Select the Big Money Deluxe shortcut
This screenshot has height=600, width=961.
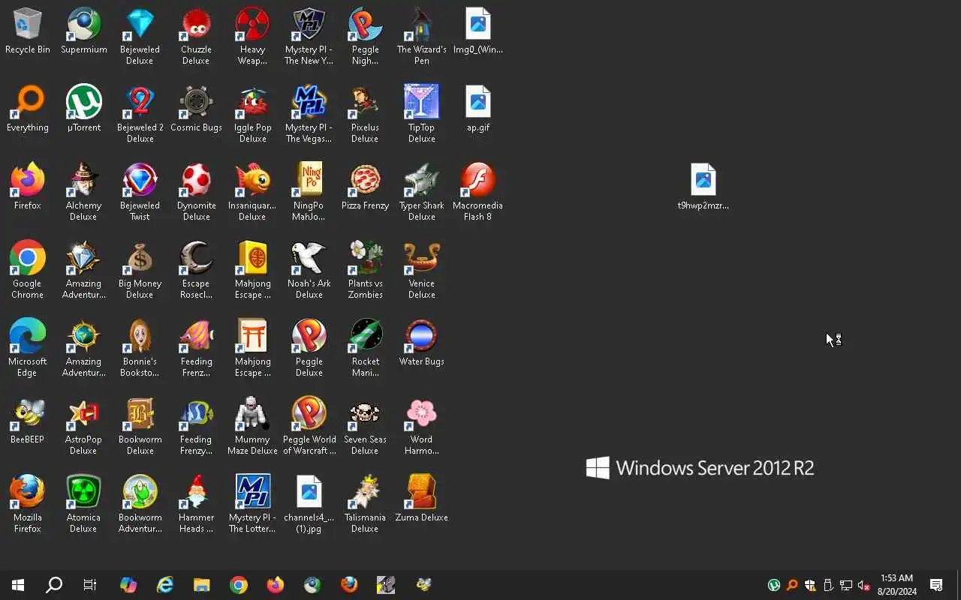click(x=140, y=271)
